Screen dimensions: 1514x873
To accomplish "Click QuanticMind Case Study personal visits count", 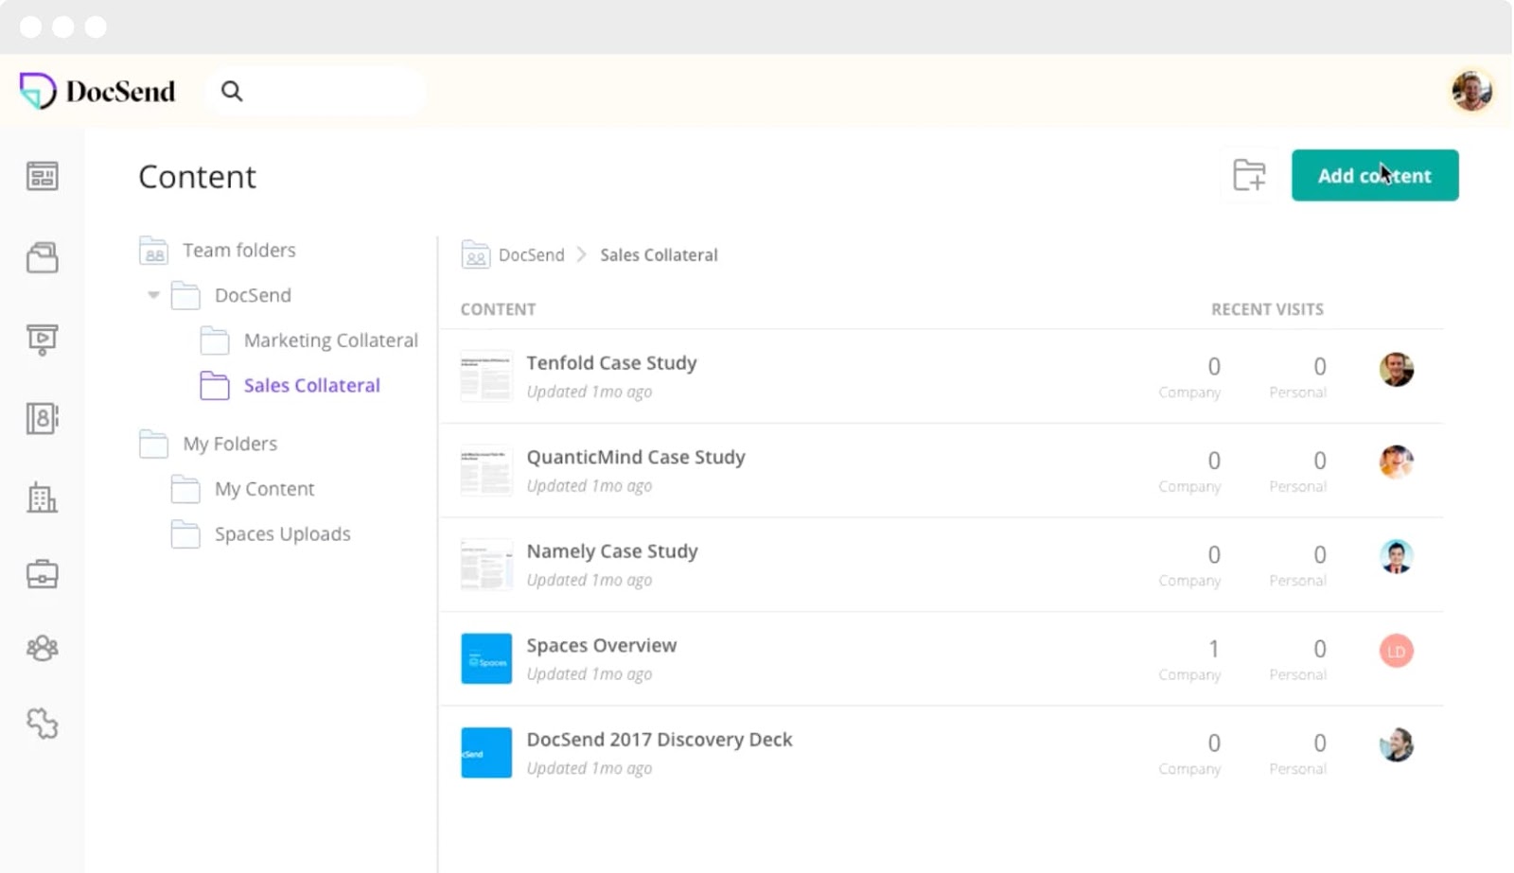I will (1320, 461).
